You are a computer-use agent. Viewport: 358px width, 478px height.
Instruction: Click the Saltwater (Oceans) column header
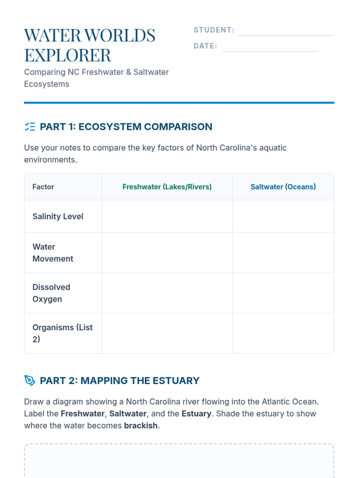(x=283, y=187)
